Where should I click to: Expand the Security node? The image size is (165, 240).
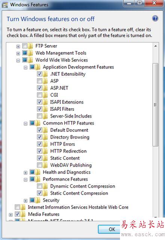25,201
